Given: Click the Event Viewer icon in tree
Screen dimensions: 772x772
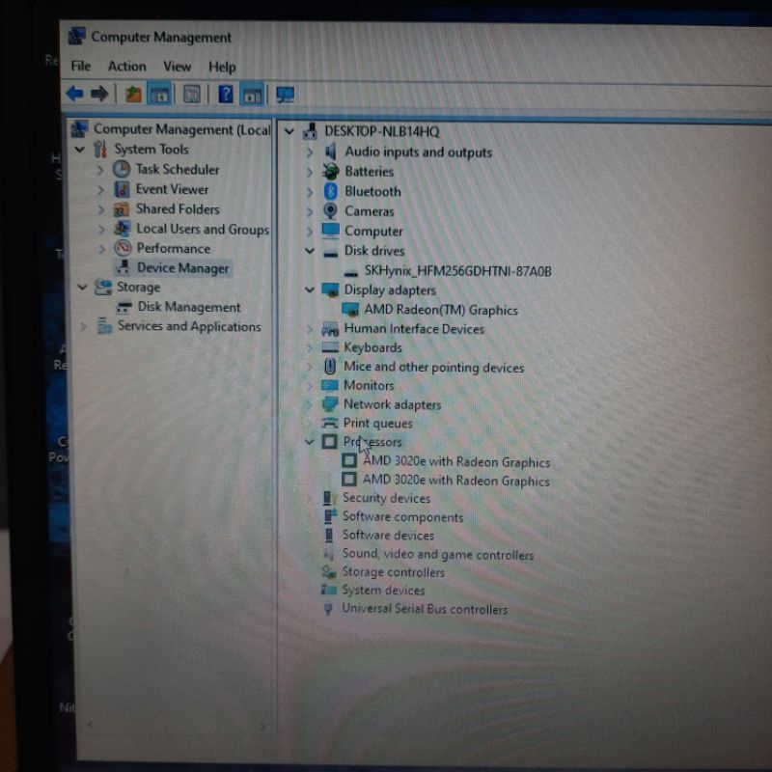Looking at the screenshot, I should [122, 189].
